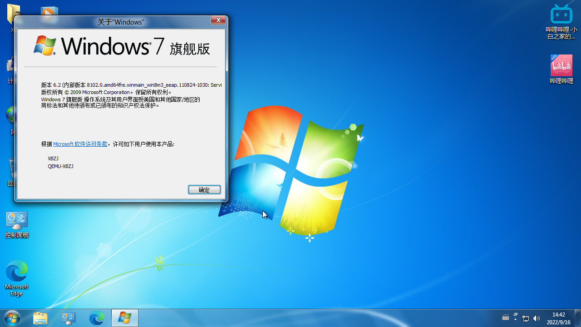Open the Microsoft 软件许可条款 link
This screenshot has height=327, width=581.
coord(80,144)
